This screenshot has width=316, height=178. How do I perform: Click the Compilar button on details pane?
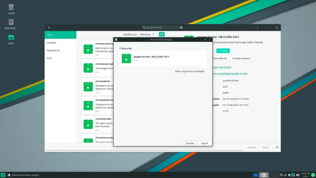[x=223, y=51]
